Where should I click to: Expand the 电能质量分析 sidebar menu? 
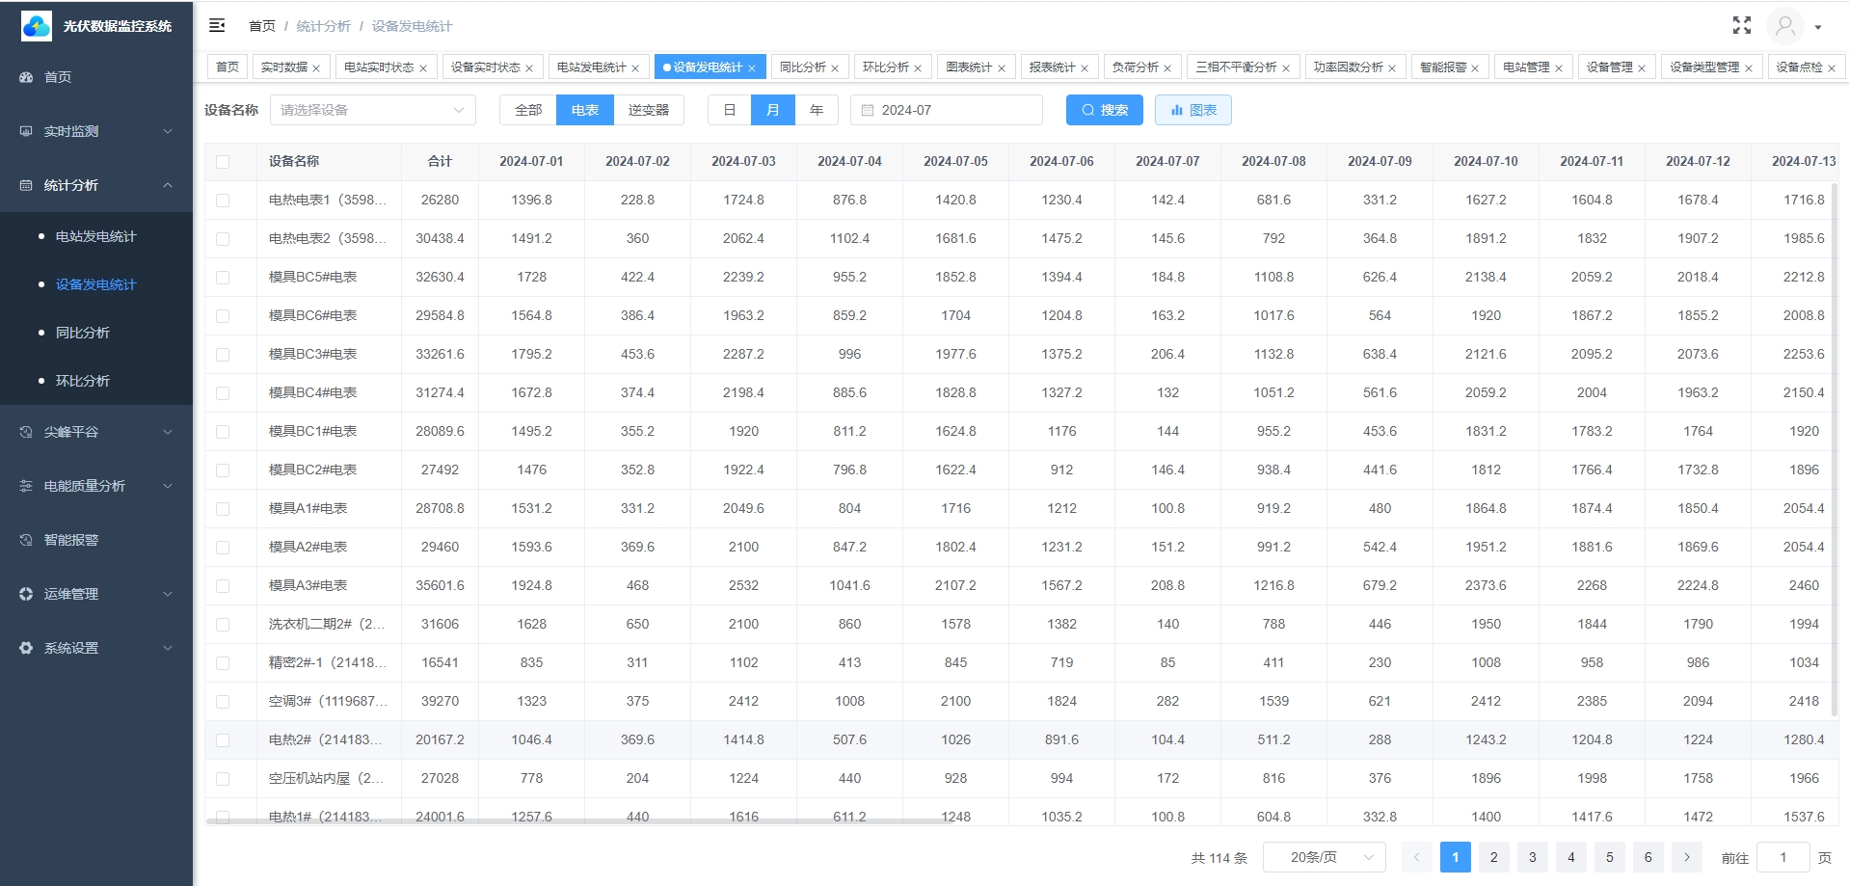pyautogui.click(x=168, y=486)
